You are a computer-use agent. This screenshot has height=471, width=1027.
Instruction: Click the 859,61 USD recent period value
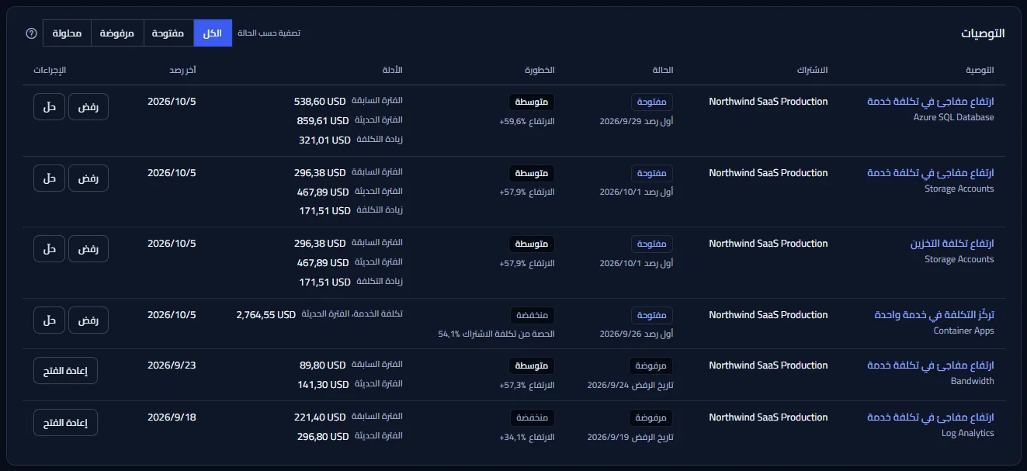pos(321,120)
